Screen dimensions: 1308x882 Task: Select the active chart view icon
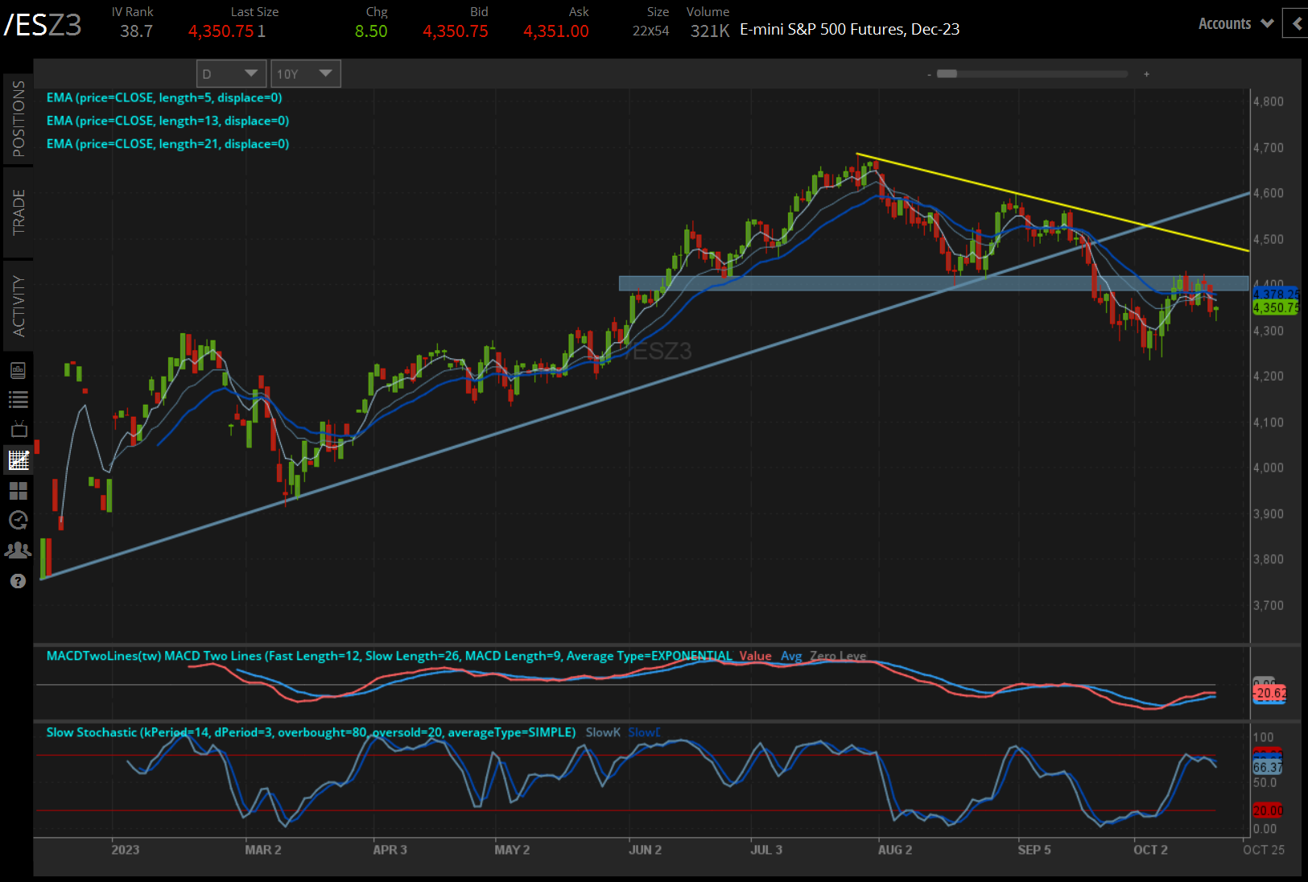point(18,460)
